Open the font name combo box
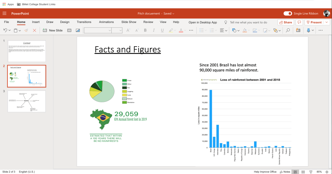 point(97,30)
